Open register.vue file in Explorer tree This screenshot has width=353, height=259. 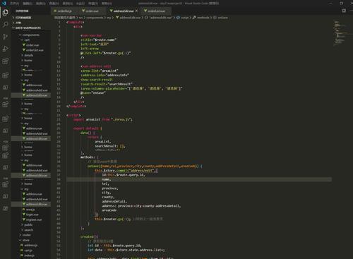pyautogui.click(x=34, y=219)
